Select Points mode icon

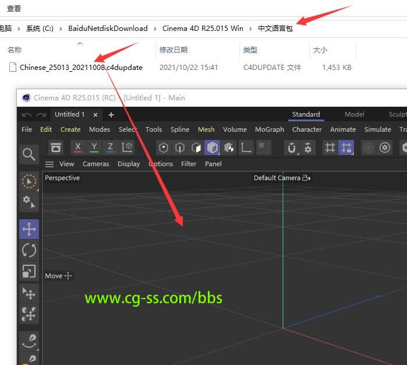click(x=164, y=148)
